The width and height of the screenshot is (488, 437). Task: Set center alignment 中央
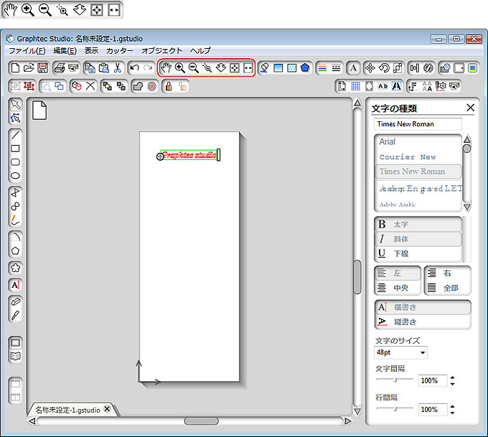pos(398,288)
